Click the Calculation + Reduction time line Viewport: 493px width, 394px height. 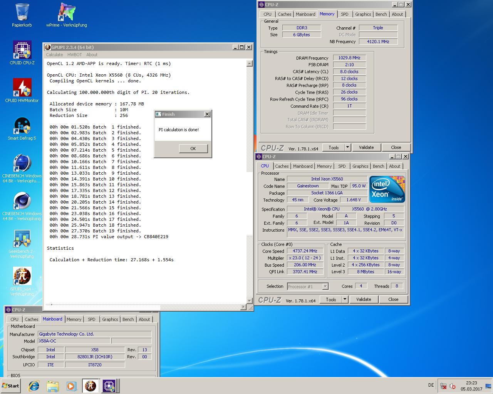[x=112, y=260]
